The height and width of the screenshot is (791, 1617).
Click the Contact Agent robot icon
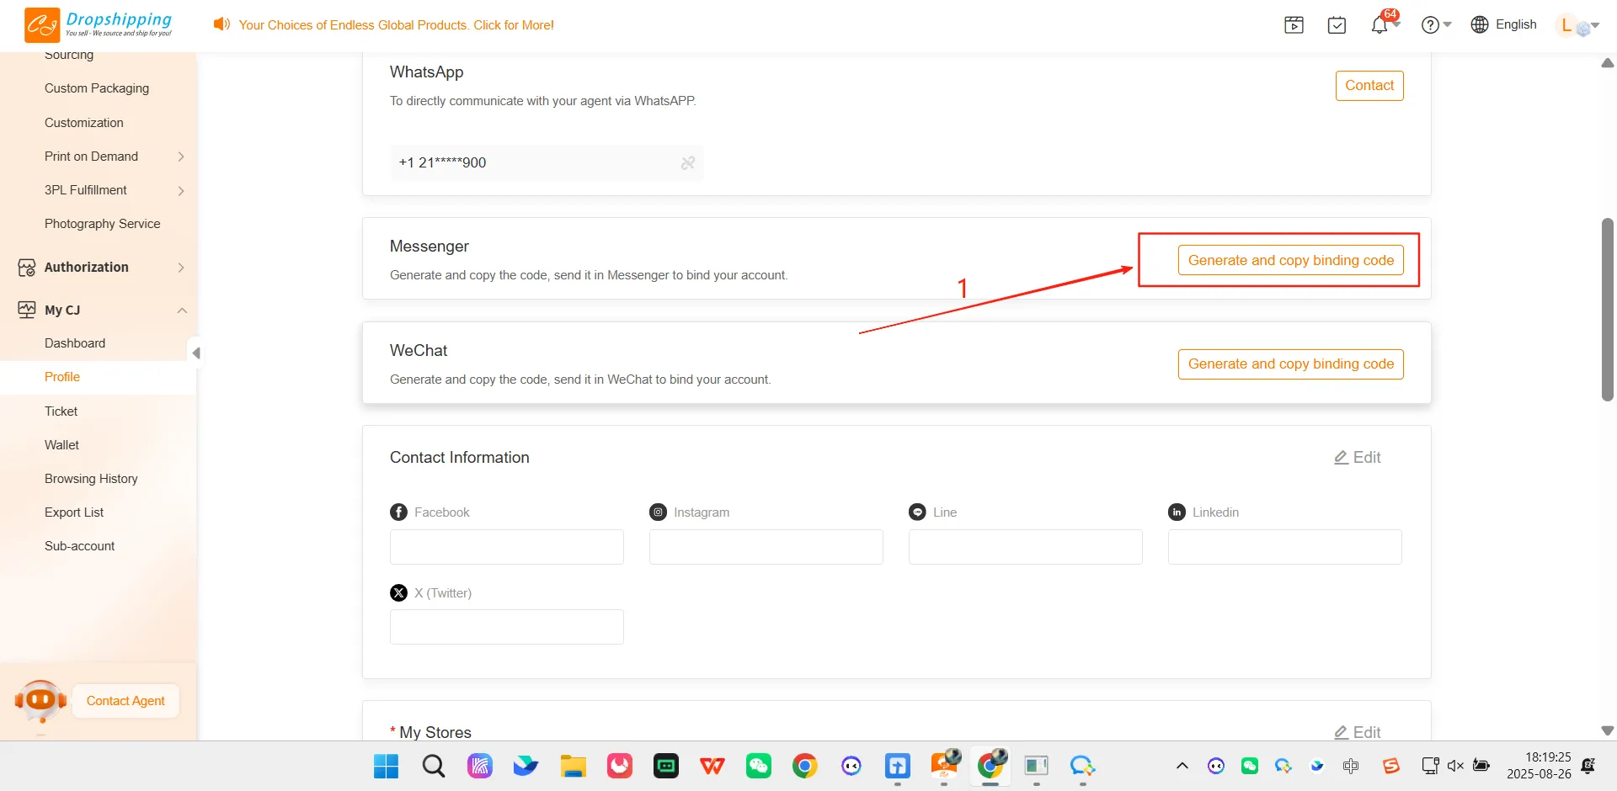click(40, 700)
